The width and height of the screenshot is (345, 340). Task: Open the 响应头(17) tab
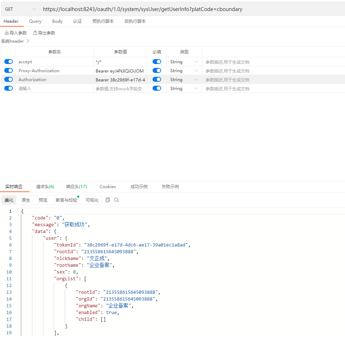click(x=76, y=187)
